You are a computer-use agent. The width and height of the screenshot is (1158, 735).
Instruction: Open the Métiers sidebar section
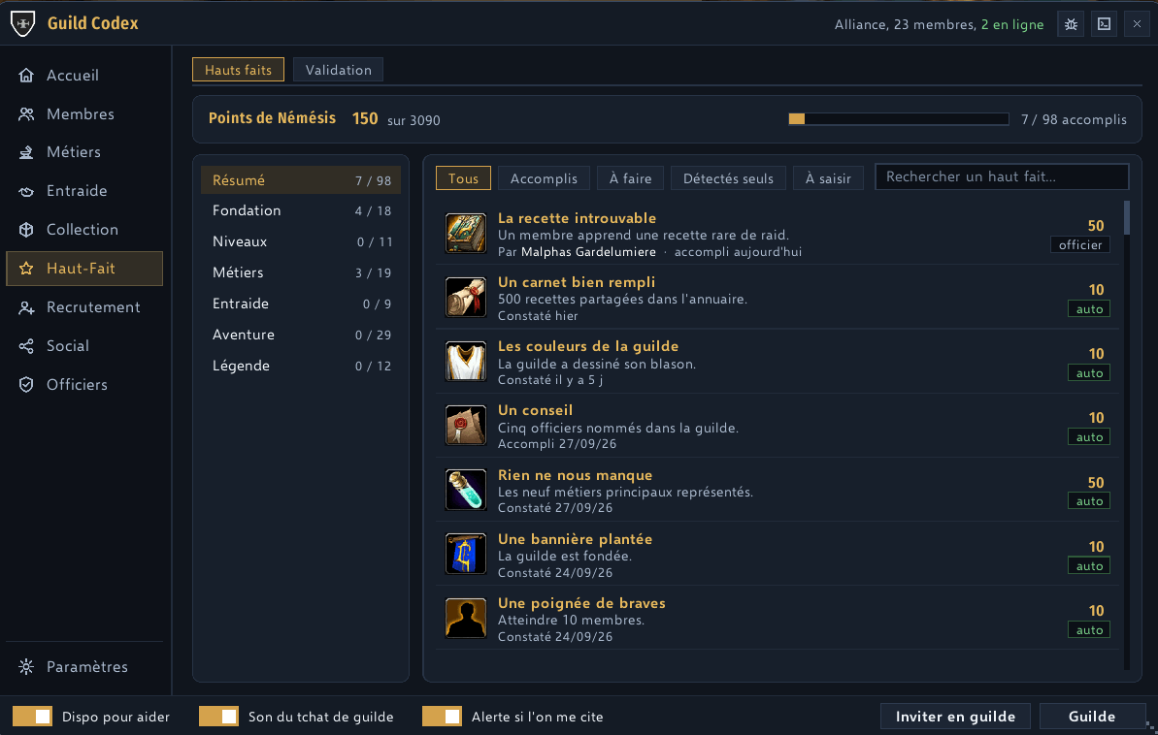point(84,152)
